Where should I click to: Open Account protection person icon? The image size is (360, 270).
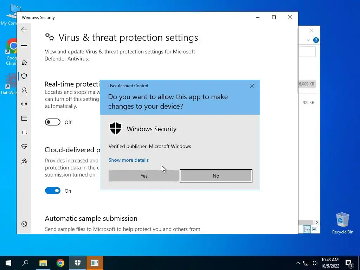24,90
